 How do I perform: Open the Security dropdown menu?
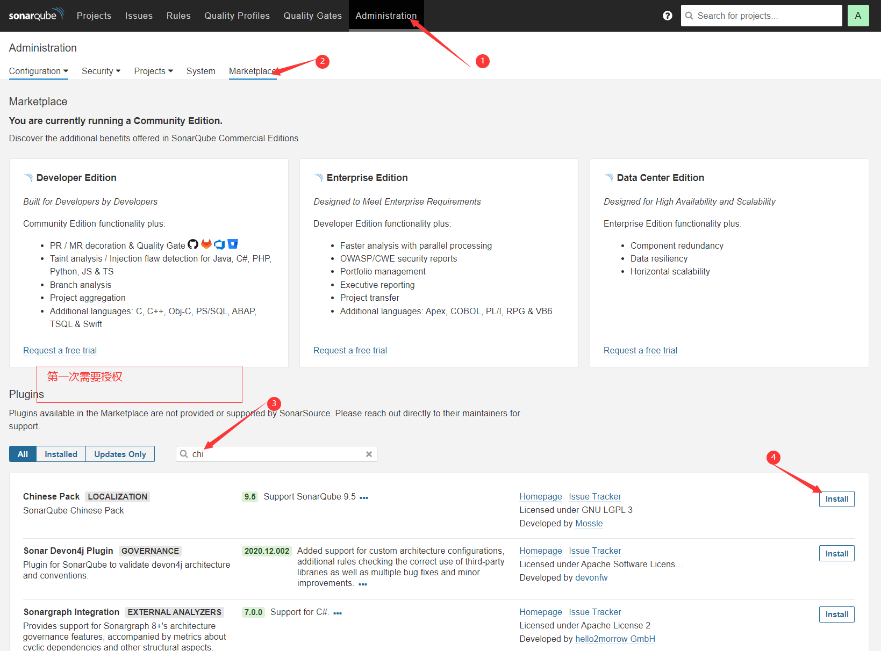(x=101, y=71)
